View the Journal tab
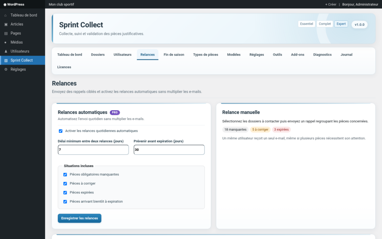Screen dimensions: 382x239 pos(347,55)
